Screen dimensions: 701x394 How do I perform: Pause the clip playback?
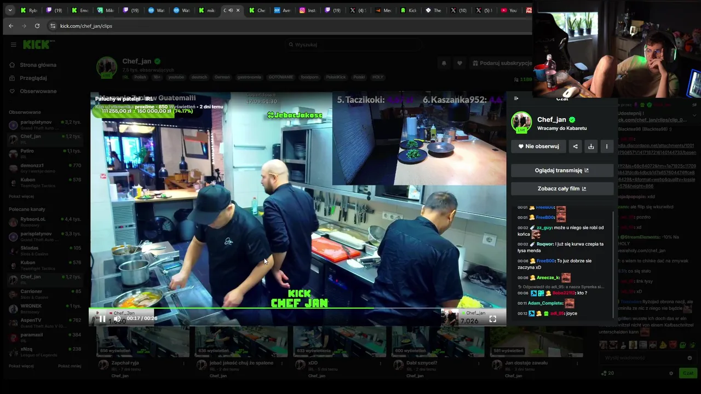[102, 318]
